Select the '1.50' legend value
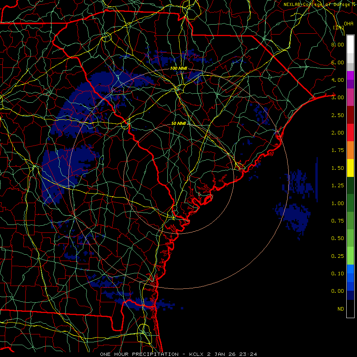The width and height of the screenshot is (357, 357). coord(338,168)
